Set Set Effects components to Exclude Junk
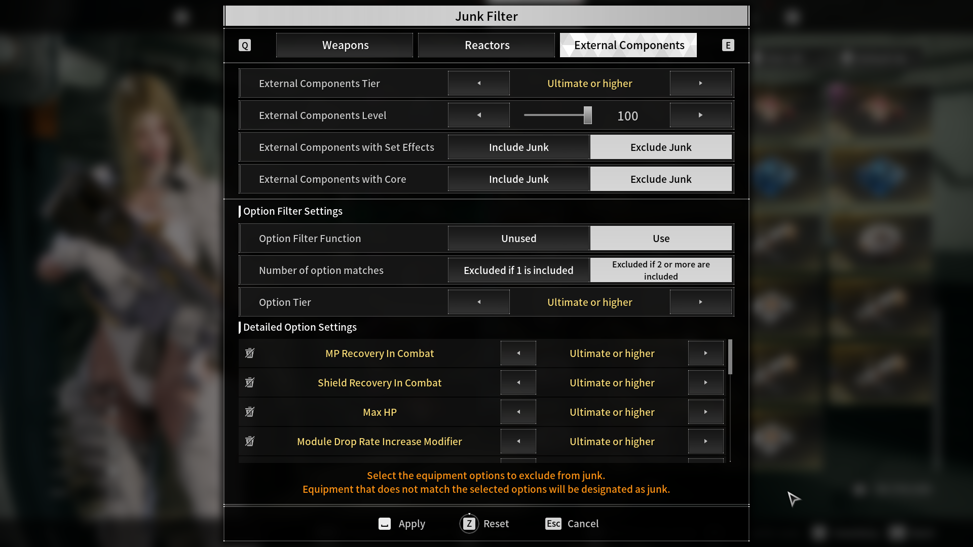 (661, 147)
